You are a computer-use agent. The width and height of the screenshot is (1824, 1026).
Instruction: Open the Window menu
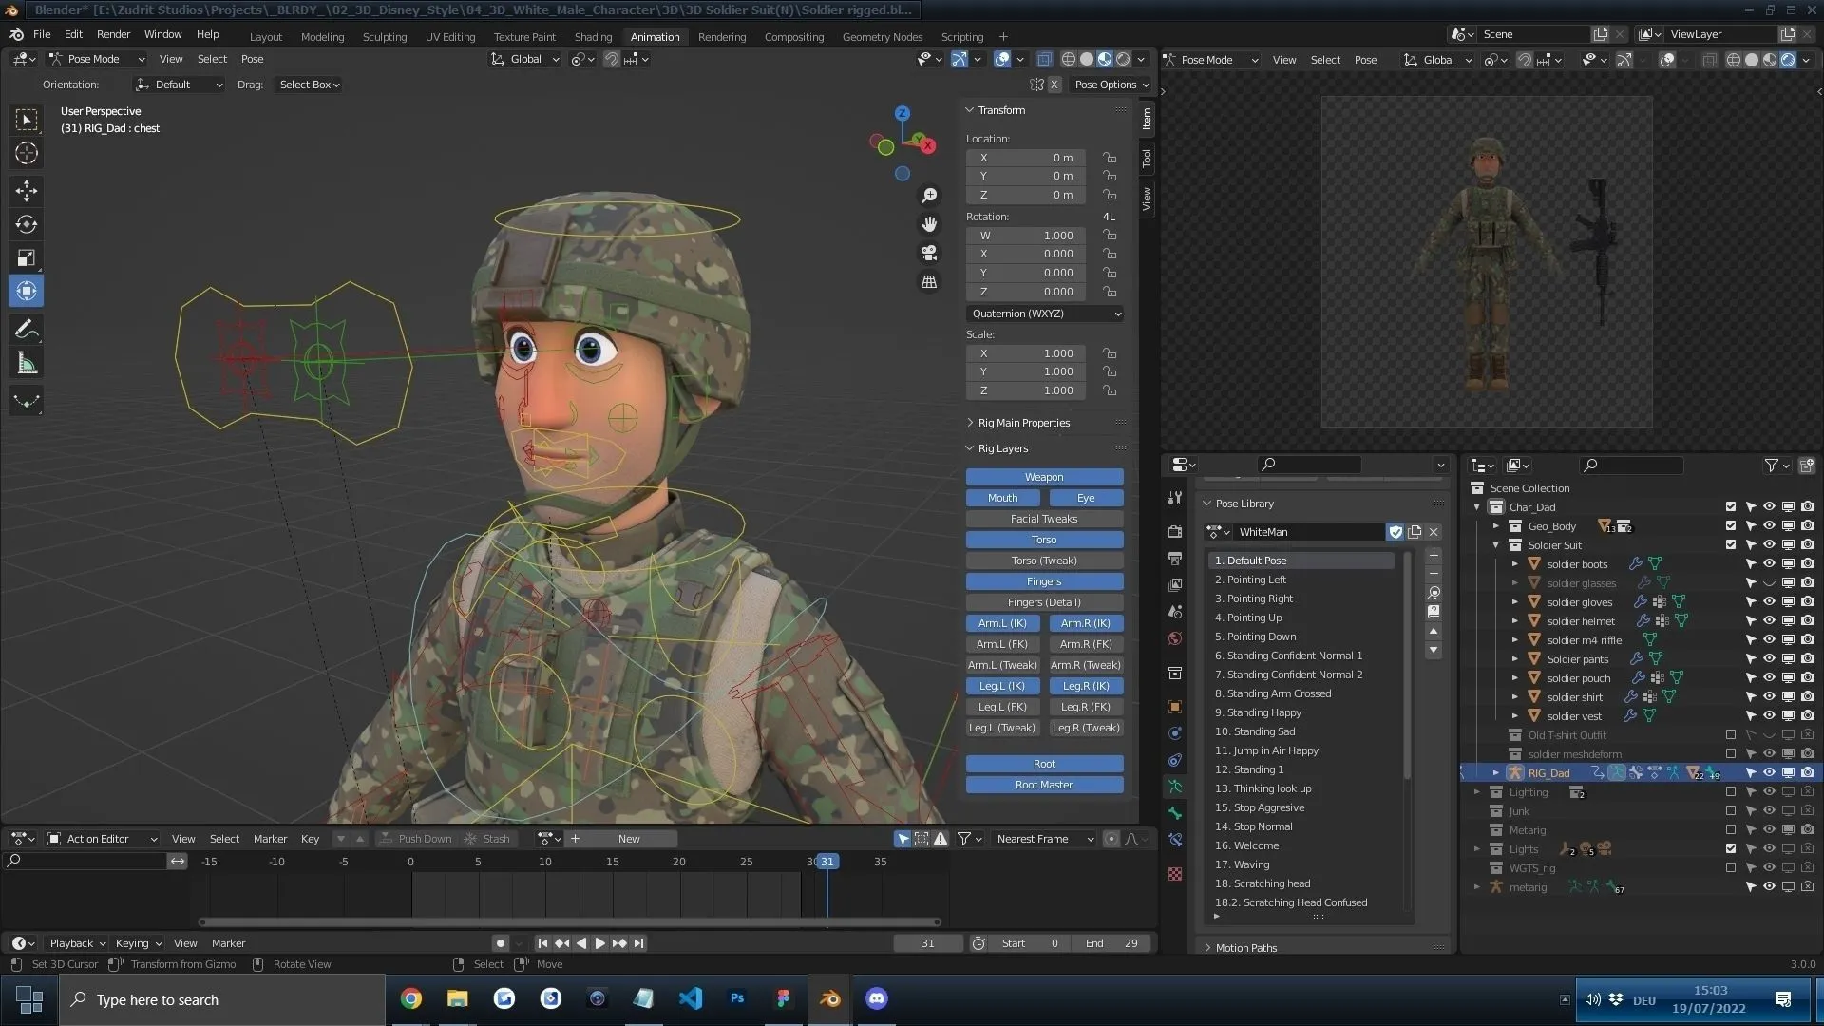coord(162,34)
